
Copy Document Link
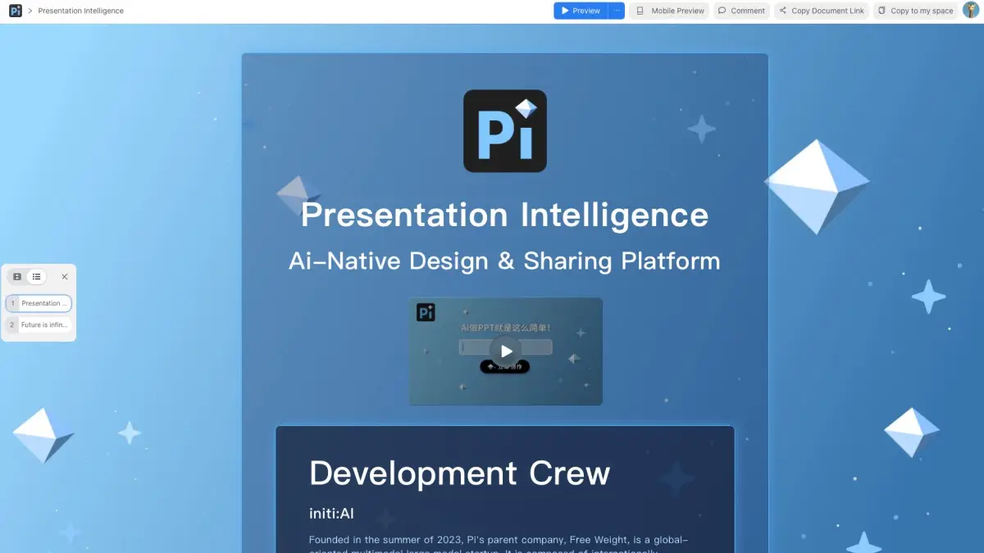(x=822, y=11)
